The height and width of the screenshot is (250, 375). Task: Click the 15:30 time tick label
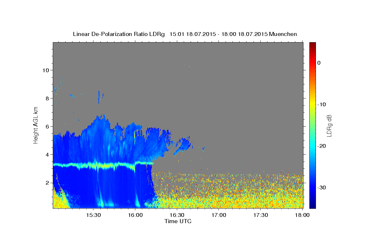coord(93,215)
